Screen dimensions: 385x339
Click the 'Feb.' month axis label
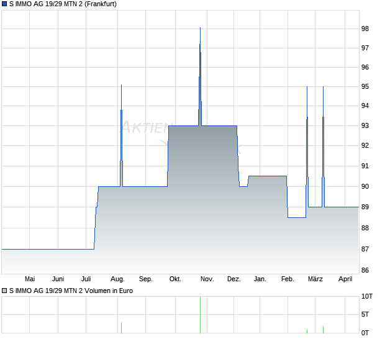click(288, 279)
